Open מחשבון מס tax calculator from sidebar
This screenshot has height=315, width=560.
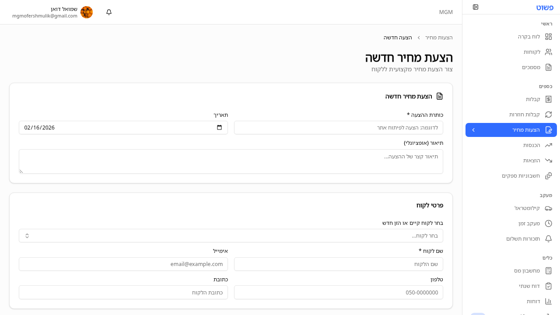[549, 270]
